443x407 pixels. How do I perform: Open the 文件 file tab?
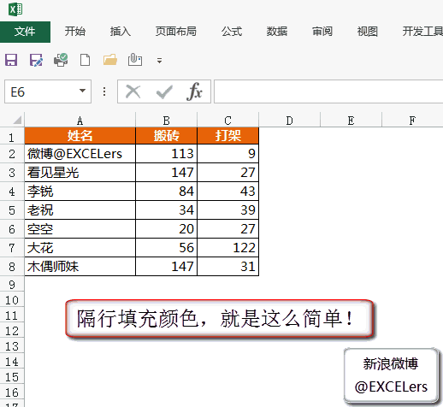coord(25,32)
